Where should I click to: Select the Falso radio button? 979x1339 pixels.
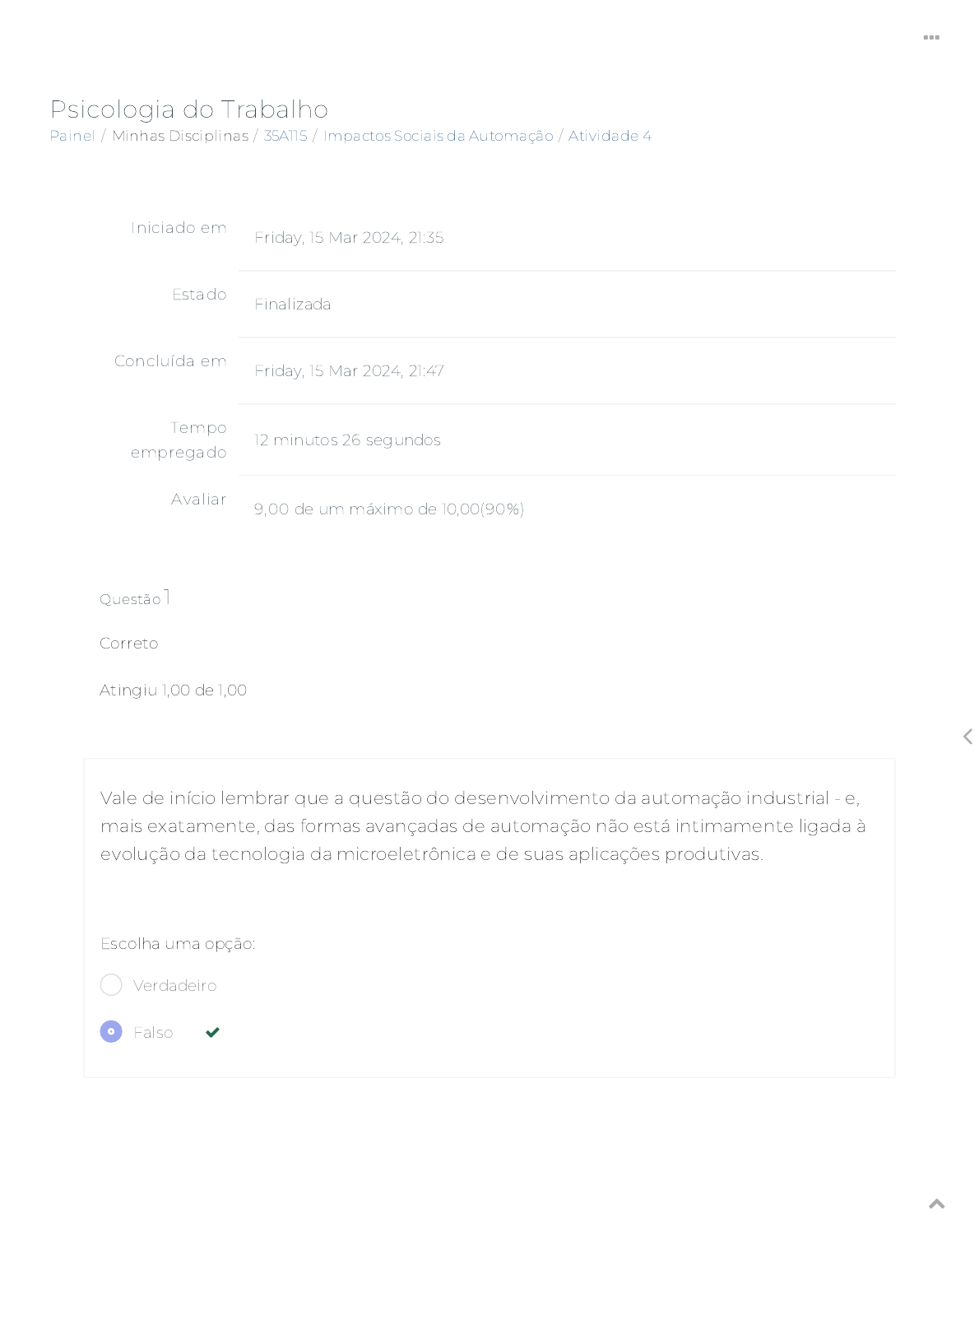click(x=111, y=1031)
